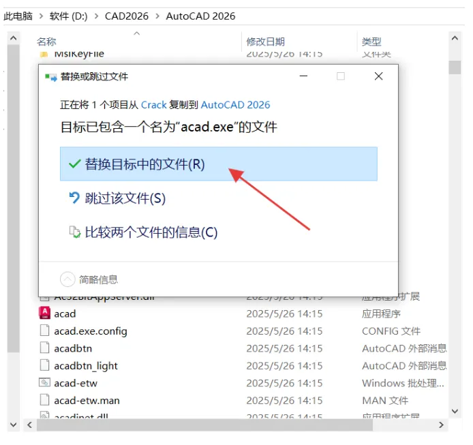Click the 应用程序 type cell for acad
The height and width of the screenshot is (445, 473).
pyautogui.click(x=381, y=313)
